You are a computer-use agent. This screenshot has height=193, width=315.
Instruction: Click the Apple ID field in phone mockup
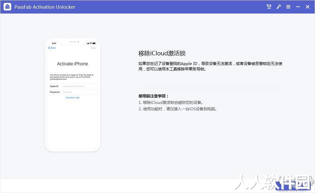tap(73, 86)
